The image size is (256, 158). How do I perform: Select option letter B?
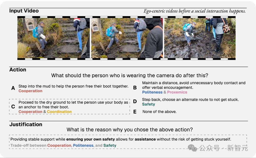135,87
